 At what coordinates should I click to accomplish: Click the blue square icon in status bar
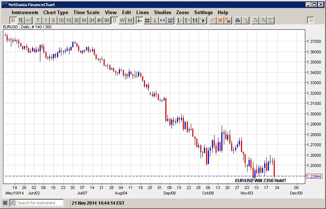5,203
